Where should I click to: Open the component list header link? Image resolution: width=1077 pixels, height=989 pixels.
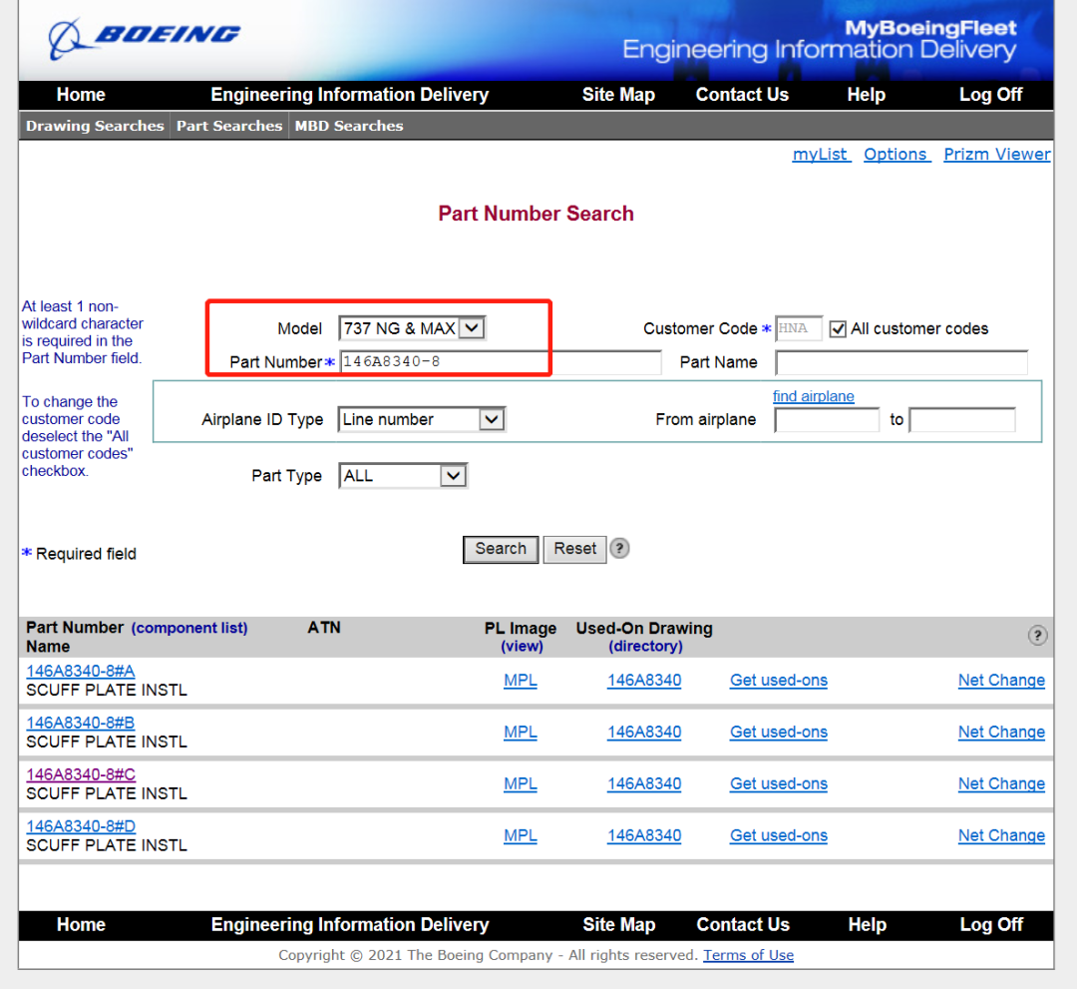pyautogui.click(x=189, y=628)
